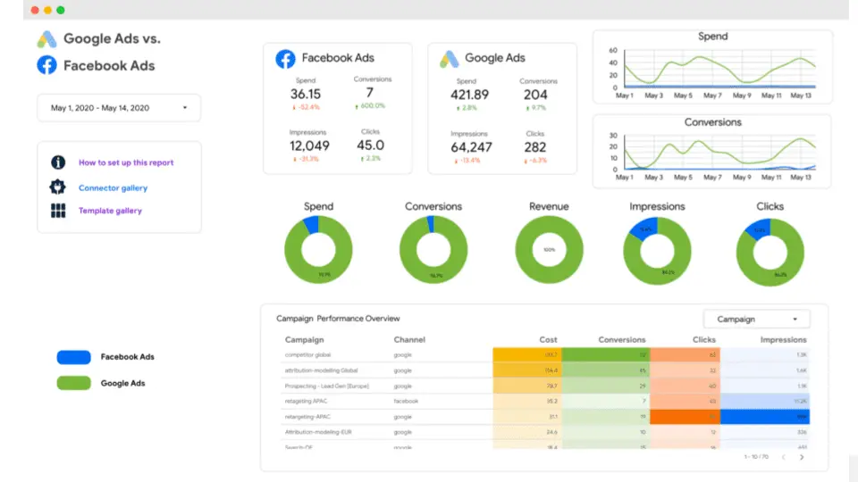Click the window's yellow minimize button
The image size is (858, 482).
[47, 10]
